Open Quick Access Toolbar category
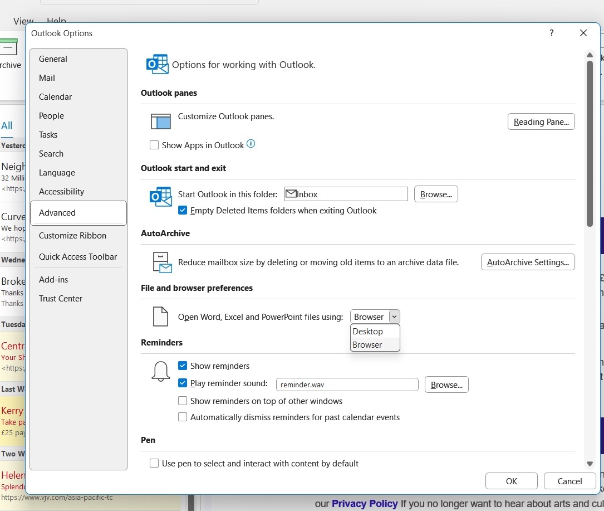This screenshot has width=604, height=511. click(78, 257)
